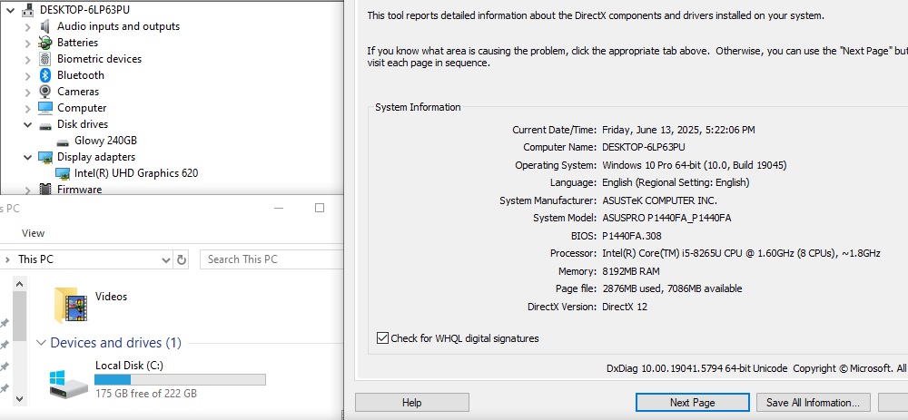The width and height of the screenshot is (908, 420).
Task: Click the BIOS value P1440FA.308
Action: (632, 236)
